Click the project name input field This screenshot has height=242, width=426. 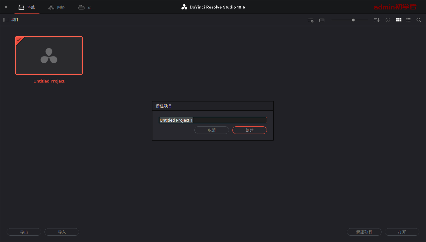[x=213, y=120]
